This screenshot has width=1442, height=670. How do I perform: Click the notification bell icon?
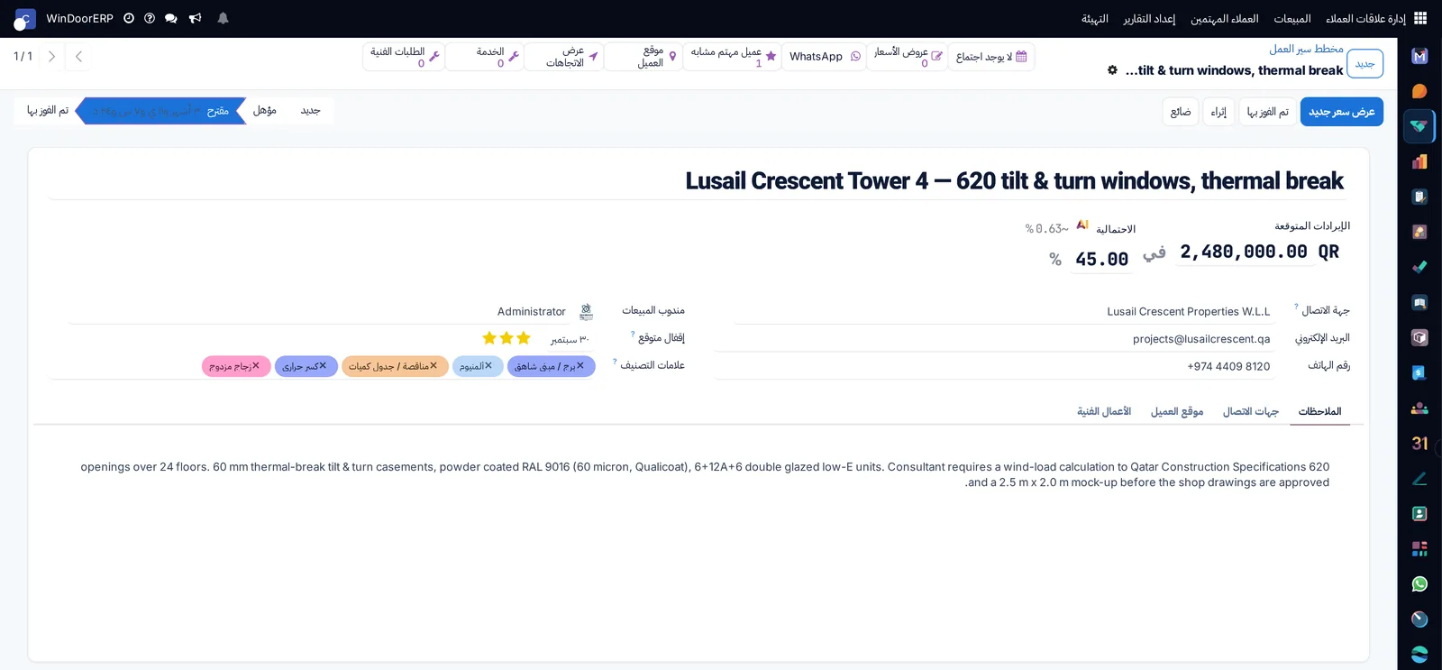coord(223,18)
